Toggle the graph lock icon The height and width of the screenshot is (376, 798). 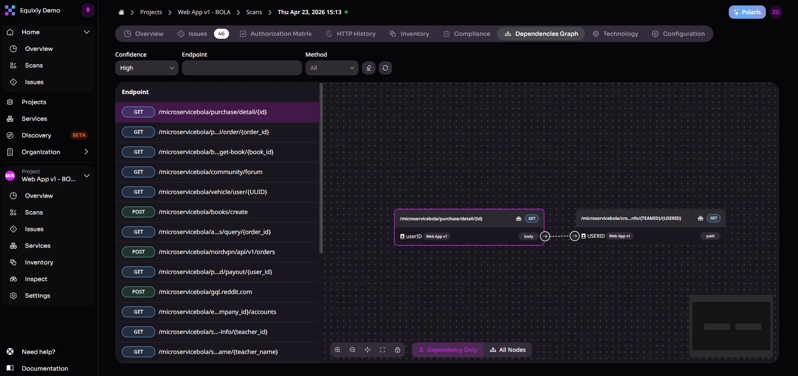(x=398, y=350)
